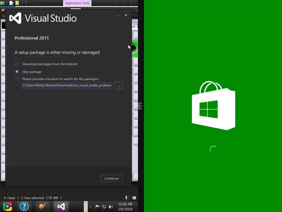
Task: Click the 'Professional 2015' heading text
Action: tap(32, 38)
